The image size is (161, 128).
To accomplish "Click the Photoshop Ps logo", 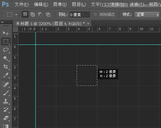I will pyautogui.click(x=5, y=4).
